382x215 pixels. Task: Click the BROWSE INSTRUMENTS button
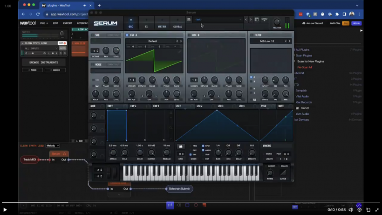(x=44, y=62)
